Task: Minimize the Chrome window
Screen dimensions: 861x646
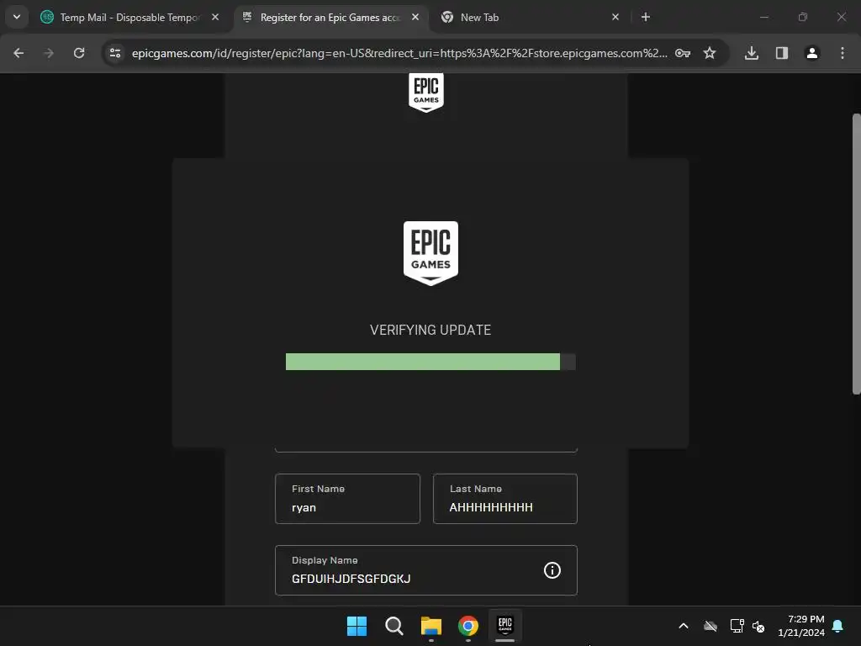Action: click(763, 18)
